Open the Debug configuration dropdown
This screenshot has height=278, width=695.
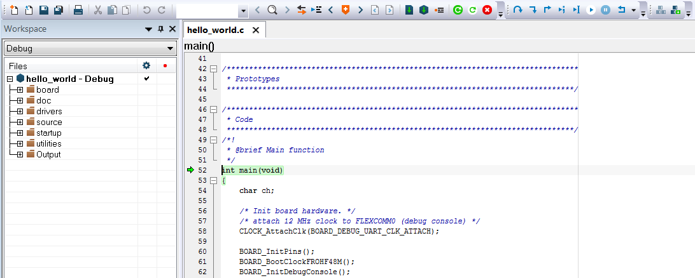(170, 49)
